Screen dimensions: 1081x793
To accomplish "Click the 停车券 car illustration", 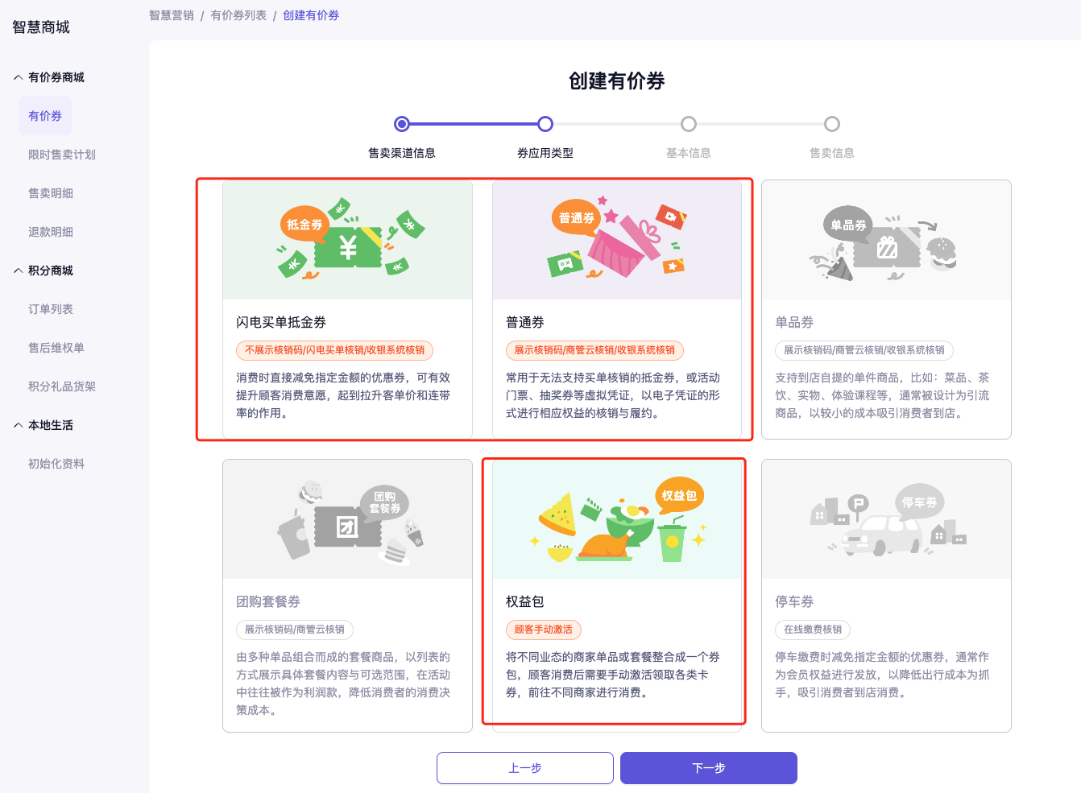I will point(886,520).
